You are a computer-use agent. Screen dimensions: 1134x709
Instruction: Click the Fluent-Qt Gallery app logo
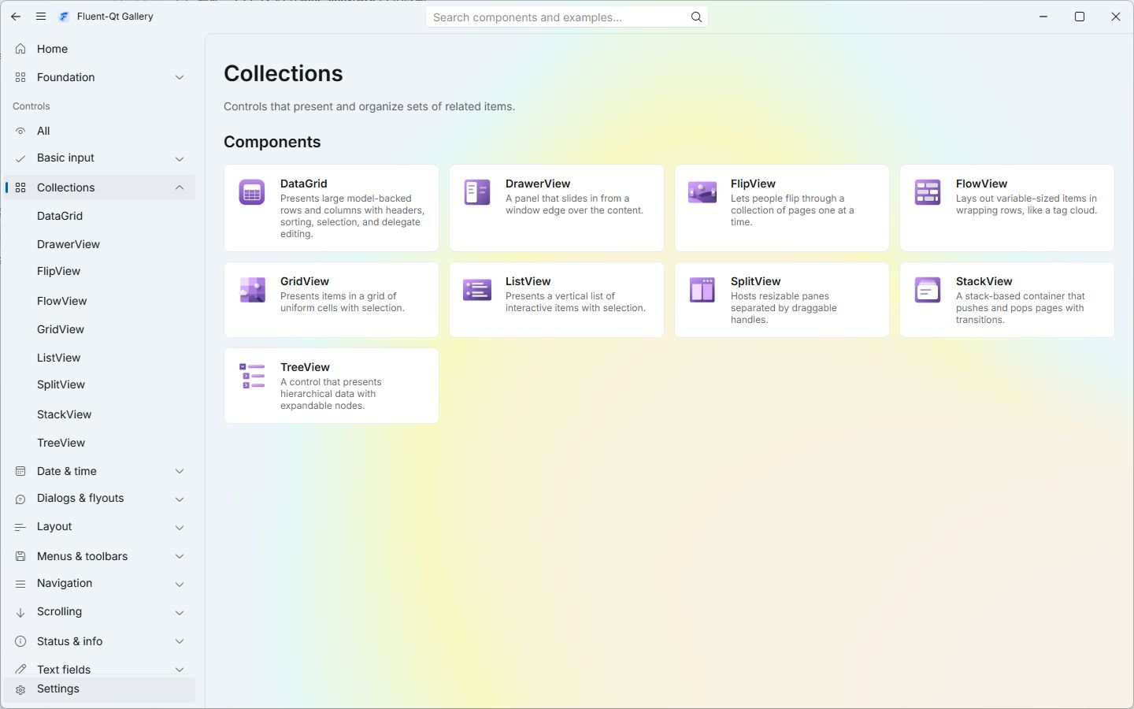(64, 17)
